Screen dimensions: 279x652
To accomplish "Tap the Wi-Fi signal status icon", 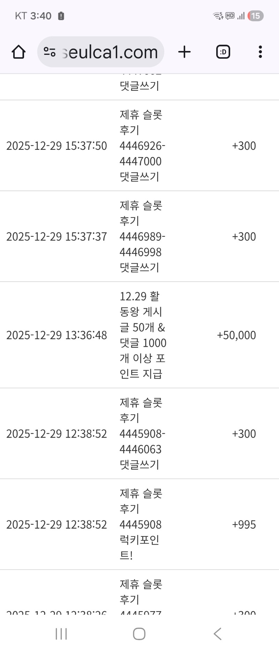I will coord(218,16).
